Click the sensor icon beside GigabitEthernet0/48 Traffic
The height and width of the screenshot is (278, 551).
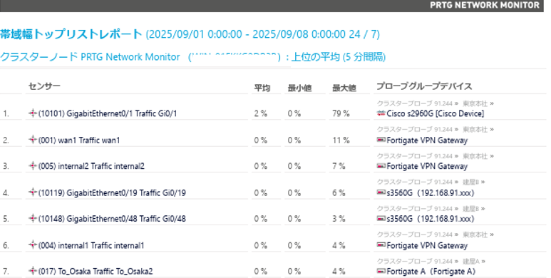point(33,218)
